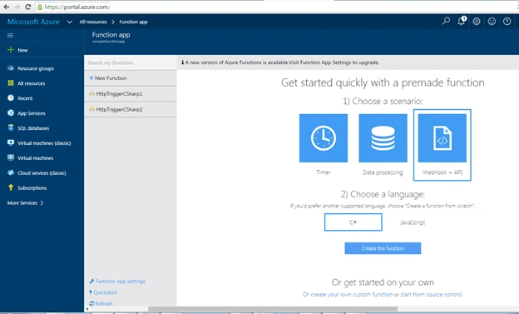This screenshot has width=519, height=314.
Task: Expand the Microsoft Azure dropdown chevron
Action: pyautogui.click(x=70, y=22)
